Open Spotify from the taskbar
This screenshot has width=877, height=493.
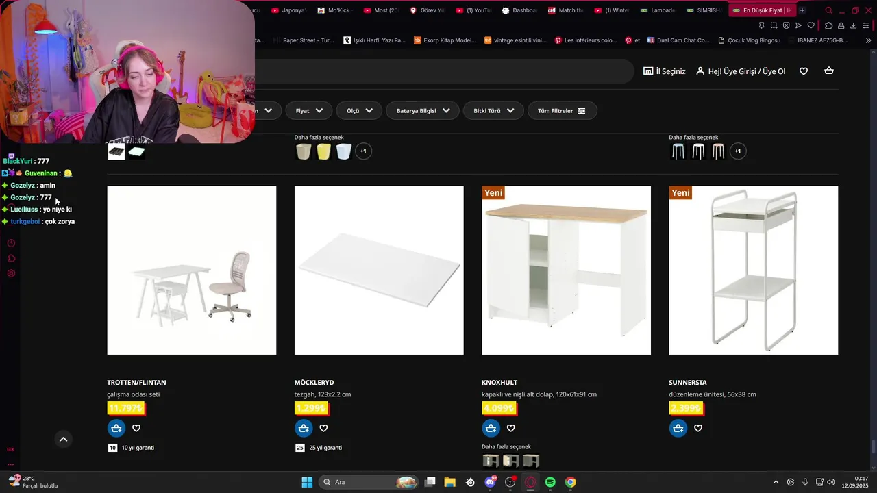[550, 482]
